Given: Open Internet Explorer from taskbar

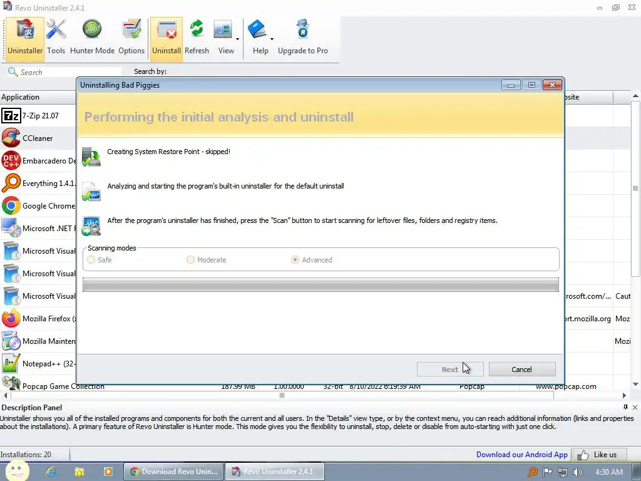Looking at the screenshot, I should pyautogui.click(x=51, y=472).
